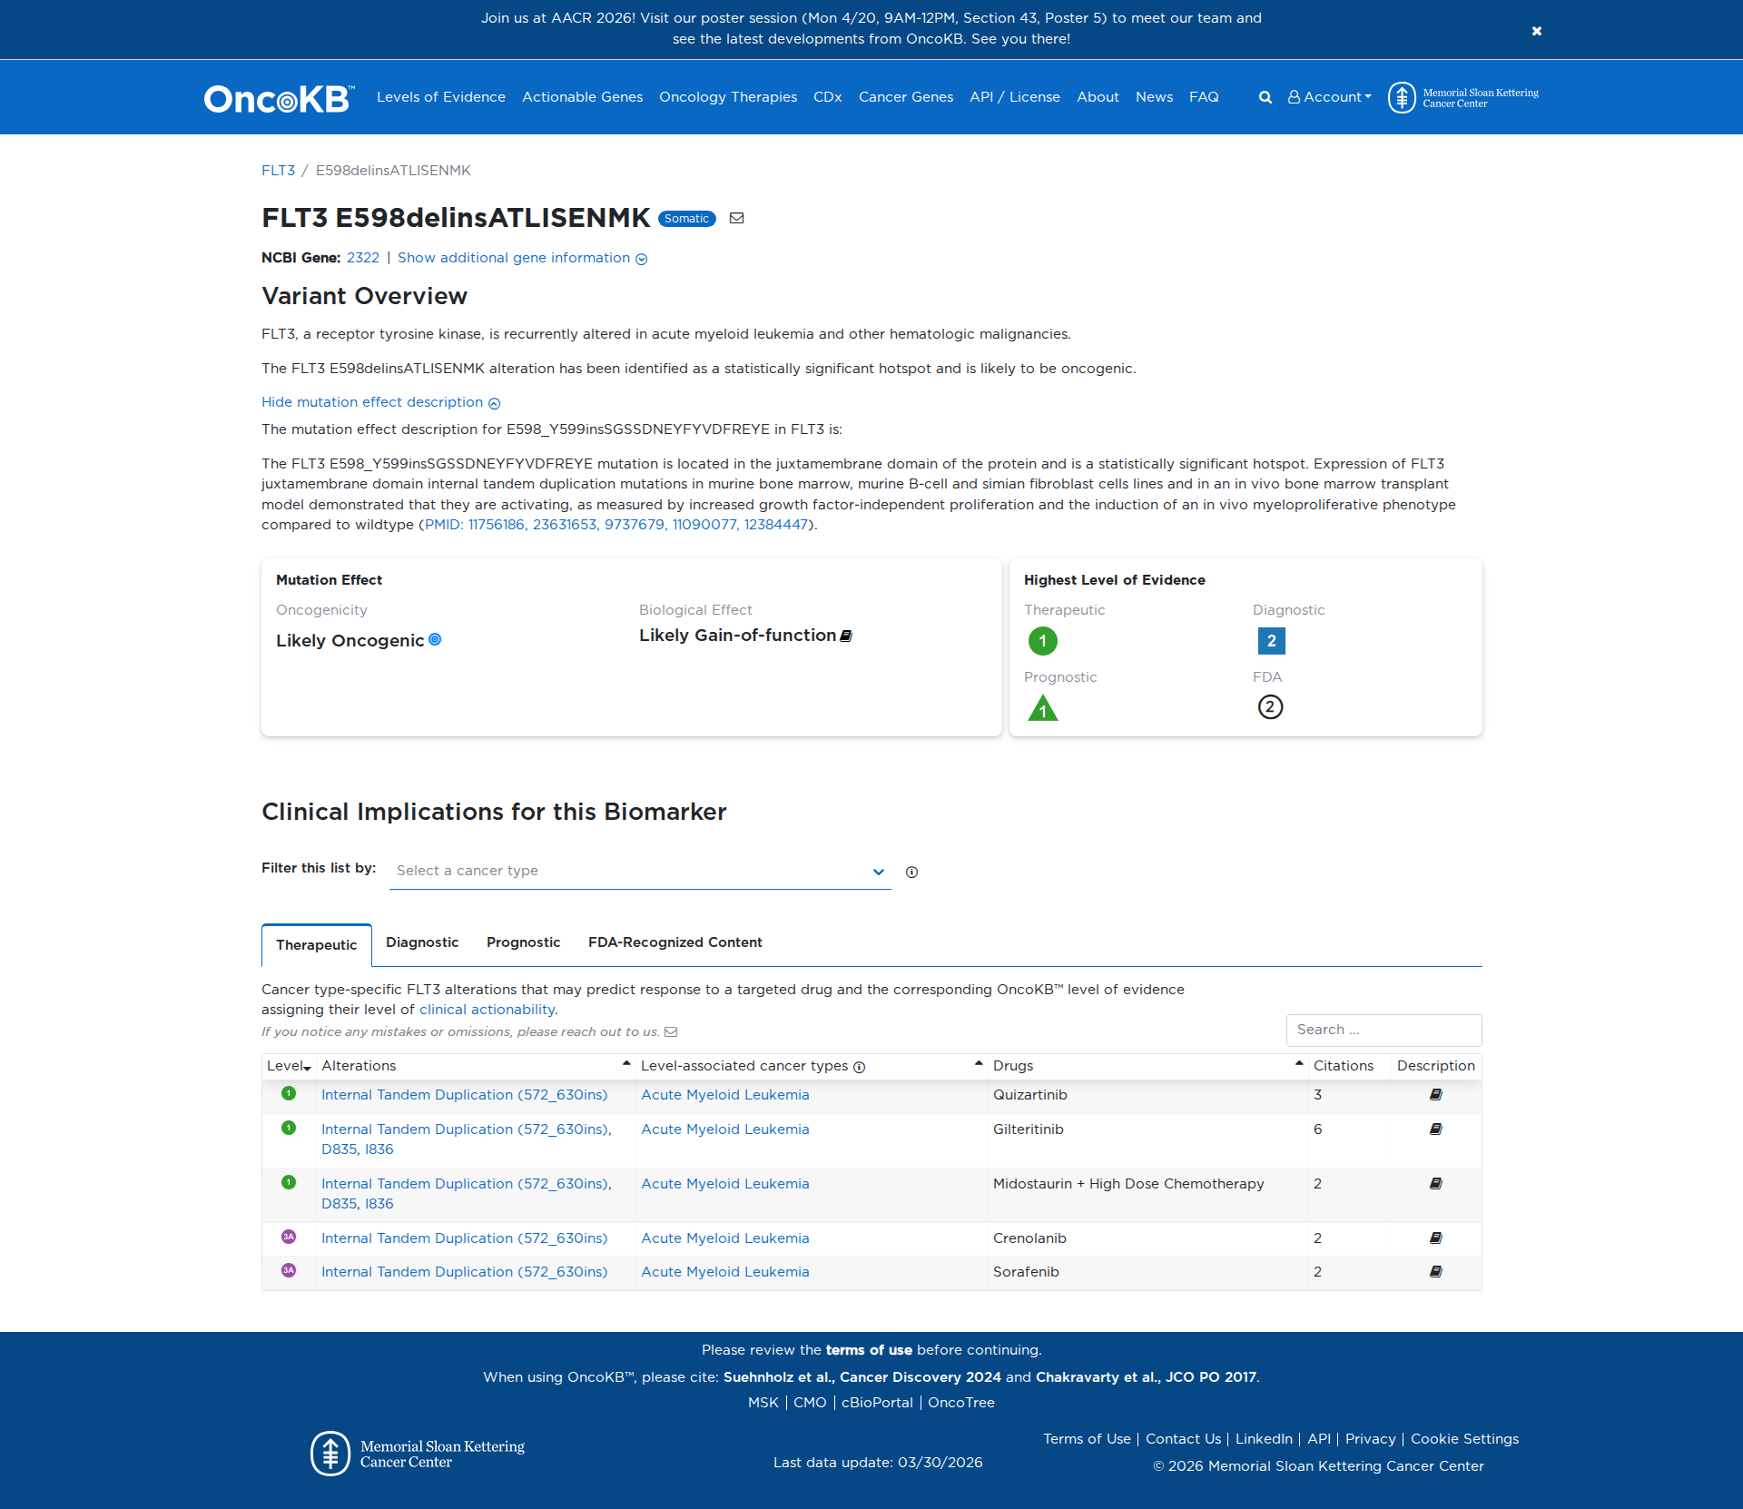Click the table Search input field
The height and width of the screenshot is (1509, 1743).
(1384, 1031)
